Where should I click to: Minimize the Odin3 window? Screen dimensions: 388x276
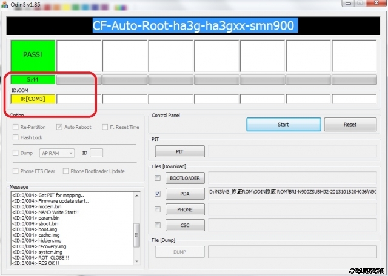point(349,3)
